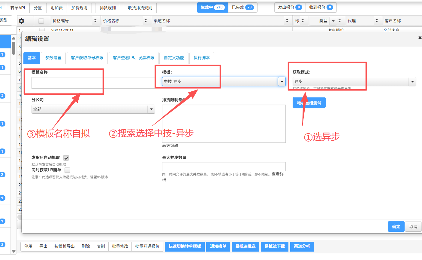Viewport: 422px width, 260px height.
Task: Open 排货规则 button
Action: 108,8
